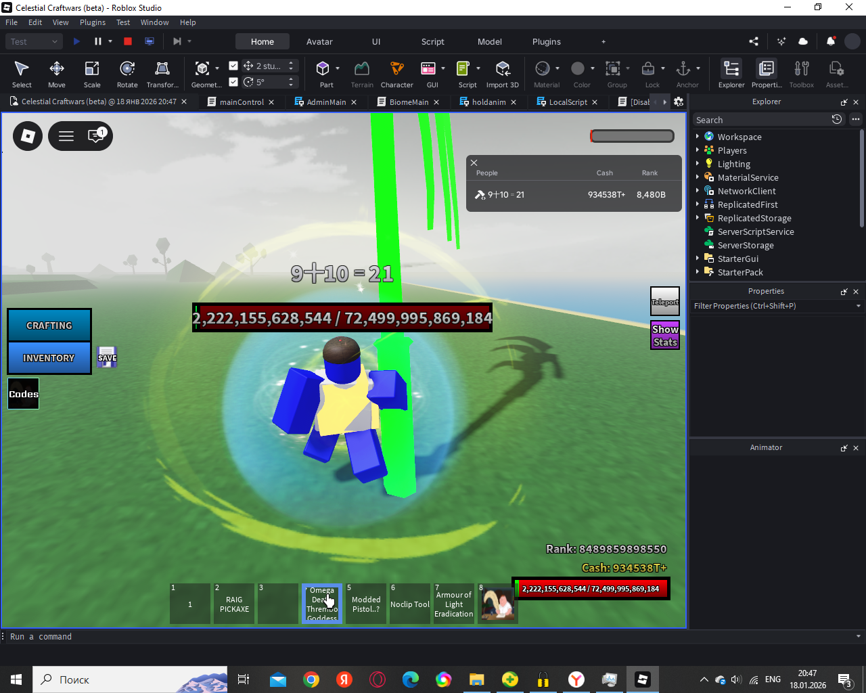Select the Noclip Tool hotbar slot
This screenshot has width=866, height=693.
pos(410,604)
